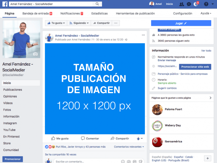Open the help question mark icon
The height and width of the screenshot is (163, 217).
pos(206,4)
